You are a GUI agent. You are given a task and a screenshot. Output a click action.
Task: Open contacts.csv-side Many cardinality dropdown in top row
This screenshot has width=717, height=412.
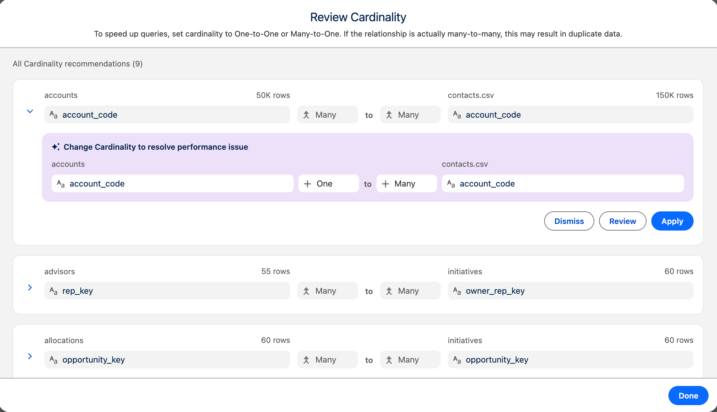click(x=410, y=114)
